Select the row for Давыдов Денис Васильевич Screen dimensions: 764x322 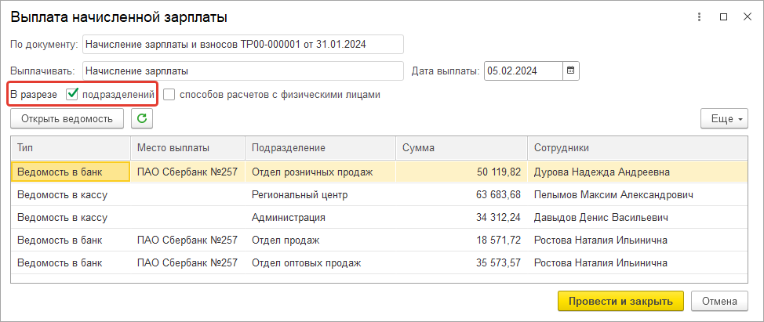click(x=379, y=217)
